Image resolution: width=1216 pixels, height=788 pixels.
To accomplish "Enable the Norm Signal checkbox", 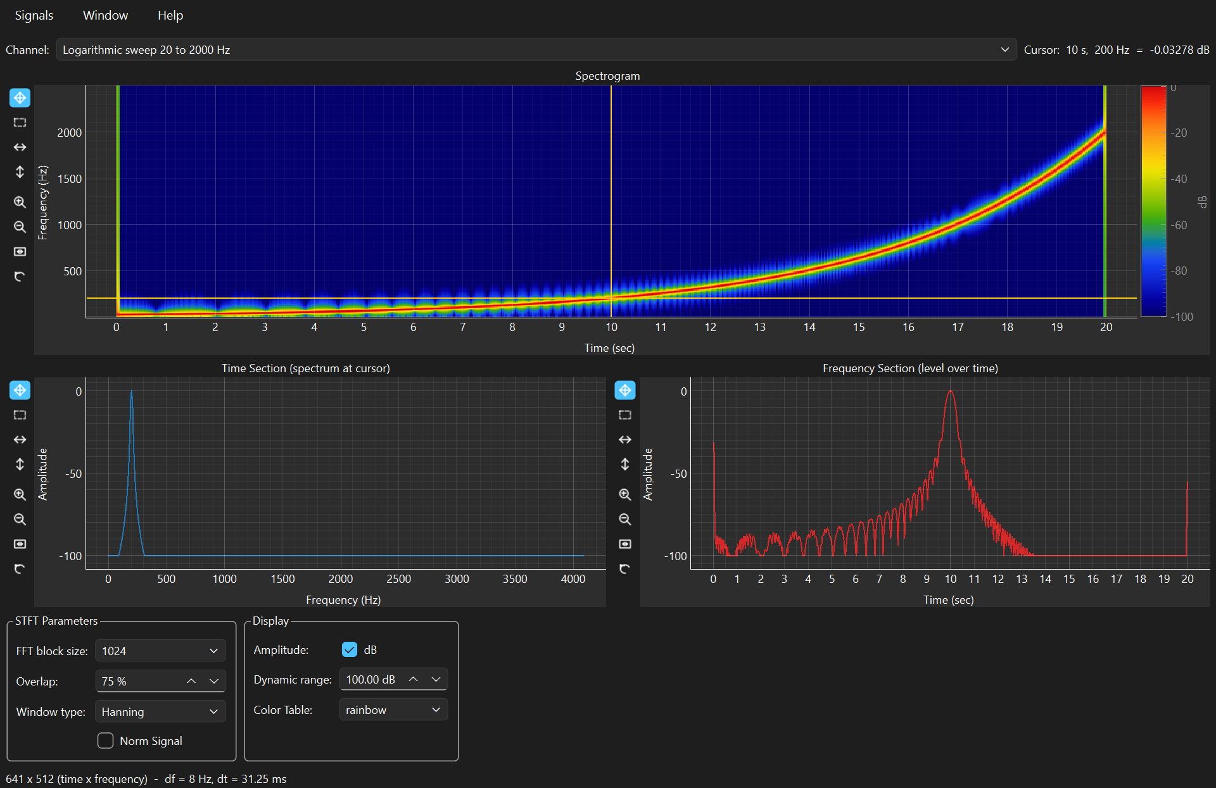I will pos(105,741).
